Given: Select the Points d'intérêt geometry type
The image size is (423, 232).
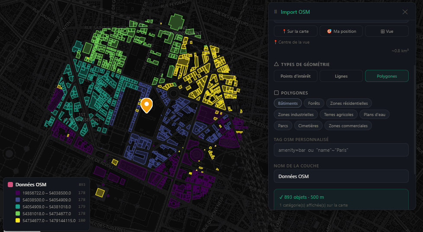Looking at the screenshot, I should 295,76.
